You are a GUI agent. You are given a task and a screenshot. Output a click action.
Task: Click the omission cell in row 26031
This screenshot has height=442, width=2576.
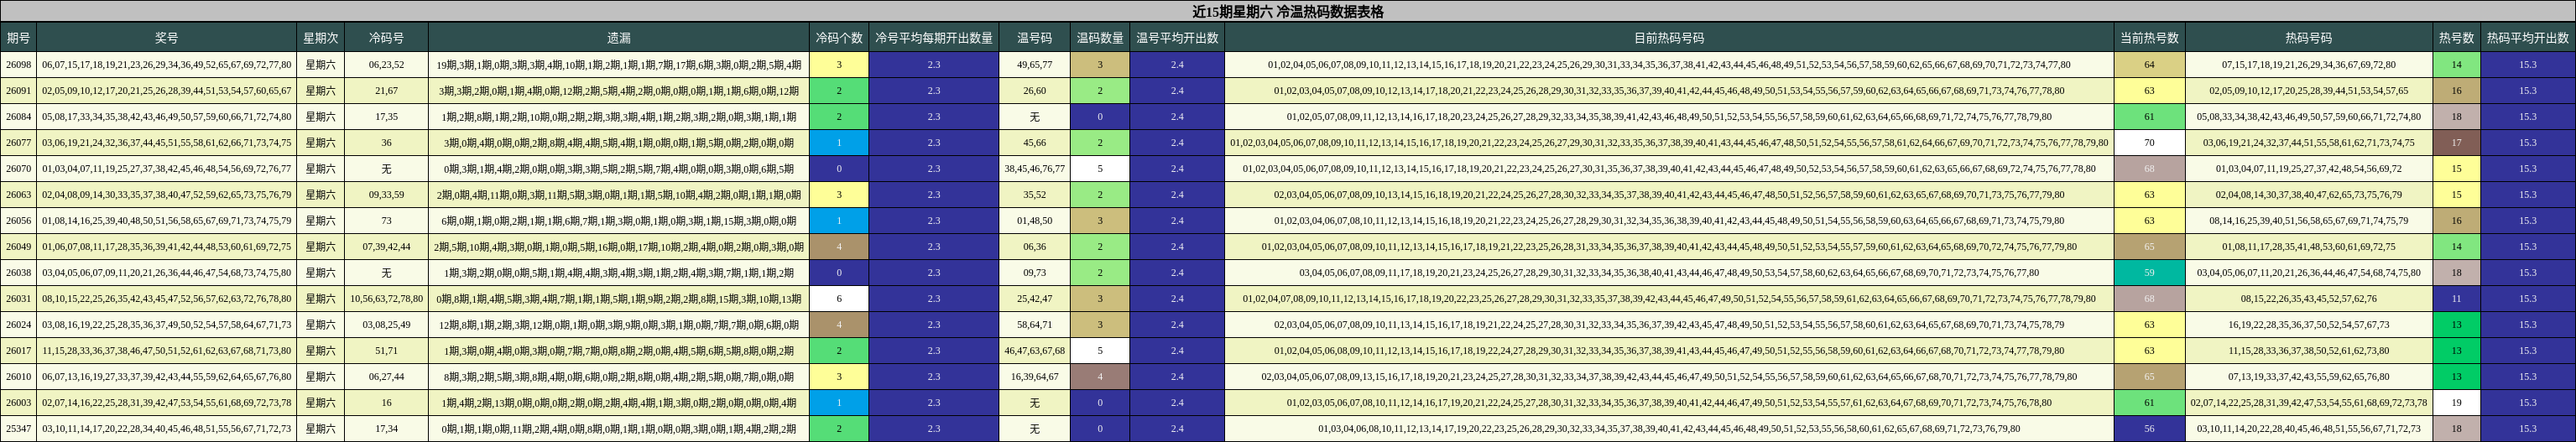618,299
